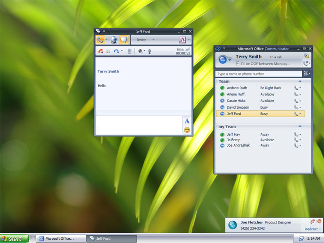Open the transfer call dropdown arrow
The width and height of the screenshot is (324, 243).
pos(122,51)
